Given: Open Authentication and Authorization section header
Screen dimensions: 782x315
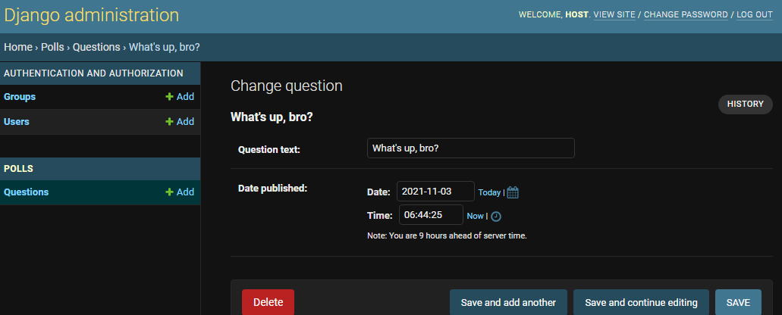Looking at the screenshot, I should (93, 73).
